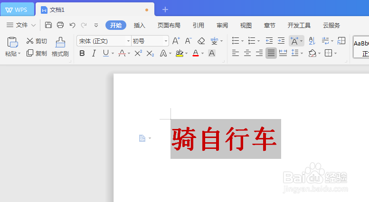Click the Chinese layout character scaling icon
This screenshot has width=369, height=202.
coord(294,41)
